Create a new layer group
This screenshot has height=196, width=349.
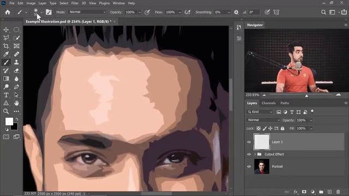coord(321,192)
